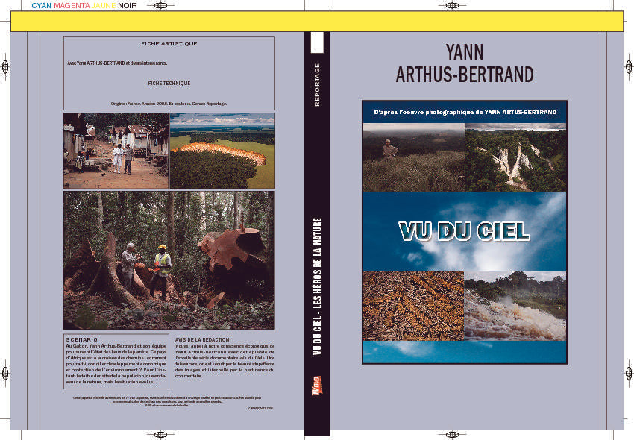Click the registration crosshair above YANN title

pyautogui.click(x=452, y=6)
